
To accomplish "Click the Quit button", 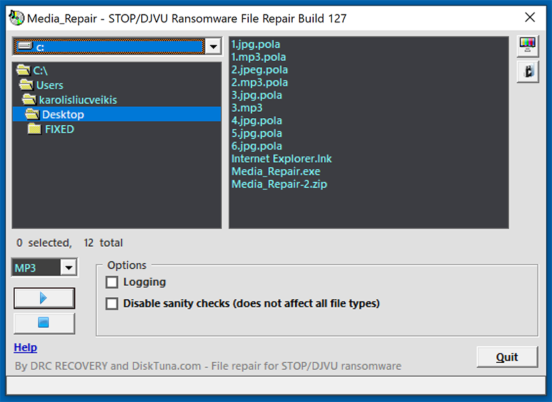I will (507, 357).
